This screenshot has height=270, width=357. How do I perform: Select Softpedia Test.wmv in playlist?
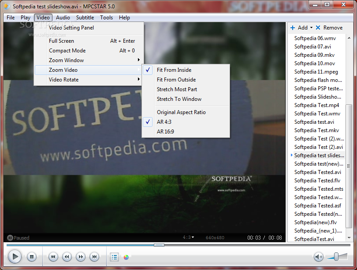pyautogui.click(x=317, y=114)
